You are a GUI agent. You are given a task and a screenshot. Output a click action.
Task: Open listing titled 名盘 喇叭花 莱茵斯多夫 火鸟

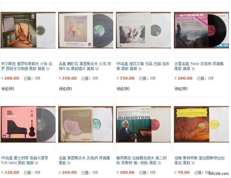[x=85, y=66]
